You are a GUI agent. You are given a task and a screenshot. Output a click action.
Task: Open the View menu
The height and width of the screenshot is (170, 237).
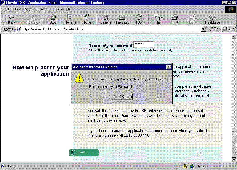(28, 9)
